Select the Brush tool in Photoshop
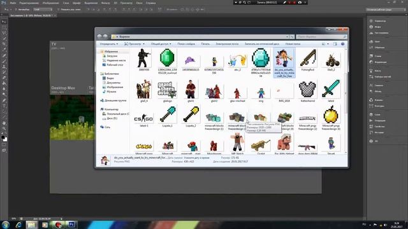This screenshot has width=408, height=229. pos(4,61)
